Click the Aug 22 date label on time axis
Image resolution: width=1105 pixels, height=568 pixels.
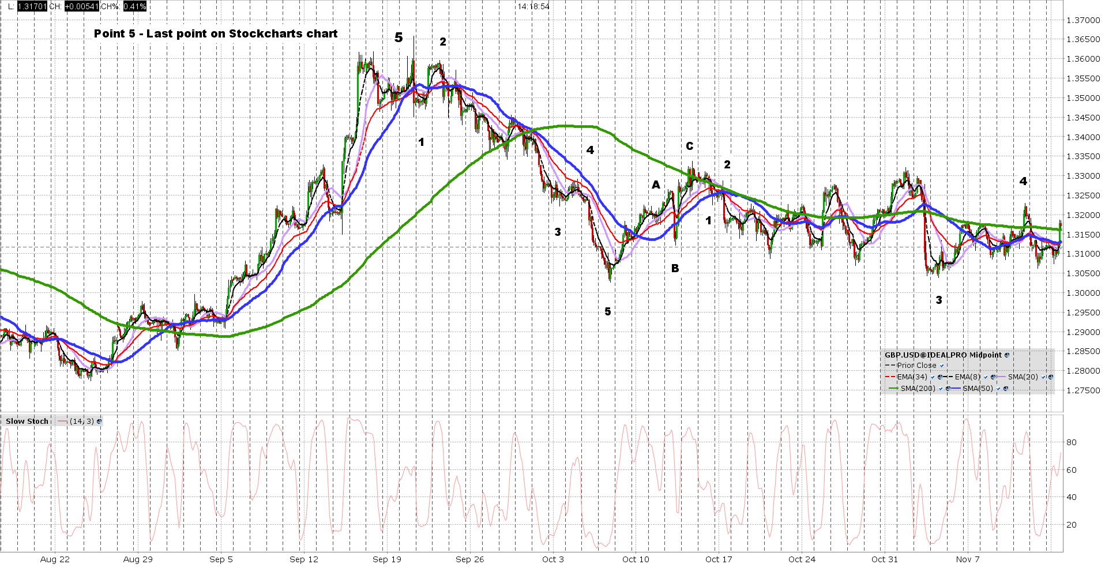coord(55,559)
